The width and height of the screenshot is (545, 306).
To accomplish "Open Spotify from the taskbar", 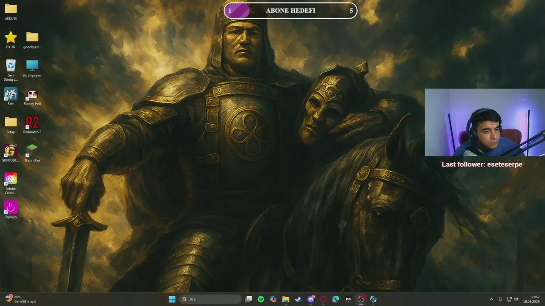I will [x=261, y=299].
